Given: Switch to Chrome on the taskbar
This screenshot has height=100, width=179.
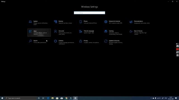Looking at the screenshot, I should tap(66, 98).
